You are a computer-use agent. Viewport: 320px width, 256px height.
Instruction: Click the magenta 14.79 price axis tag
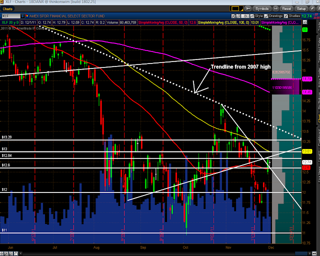(307, 79)
